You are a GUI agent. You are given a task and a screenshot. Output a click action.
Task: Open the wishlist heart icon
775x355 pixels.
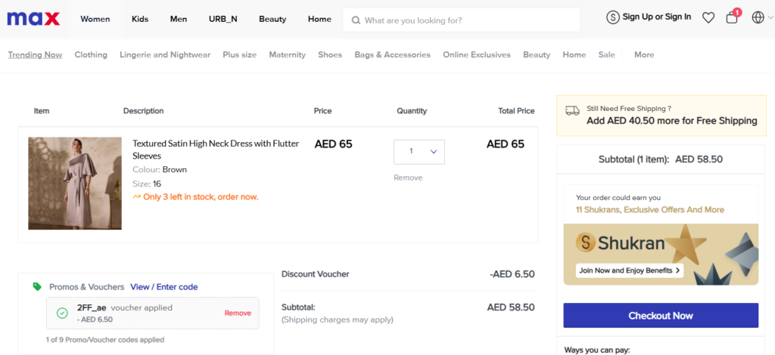click(x=708, y=17)
